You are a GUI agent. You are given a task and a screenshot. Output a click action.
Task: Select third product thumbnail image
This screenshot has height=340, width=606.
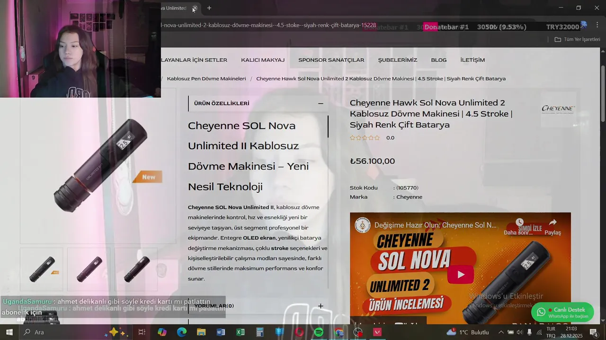[x=136, y=269]
